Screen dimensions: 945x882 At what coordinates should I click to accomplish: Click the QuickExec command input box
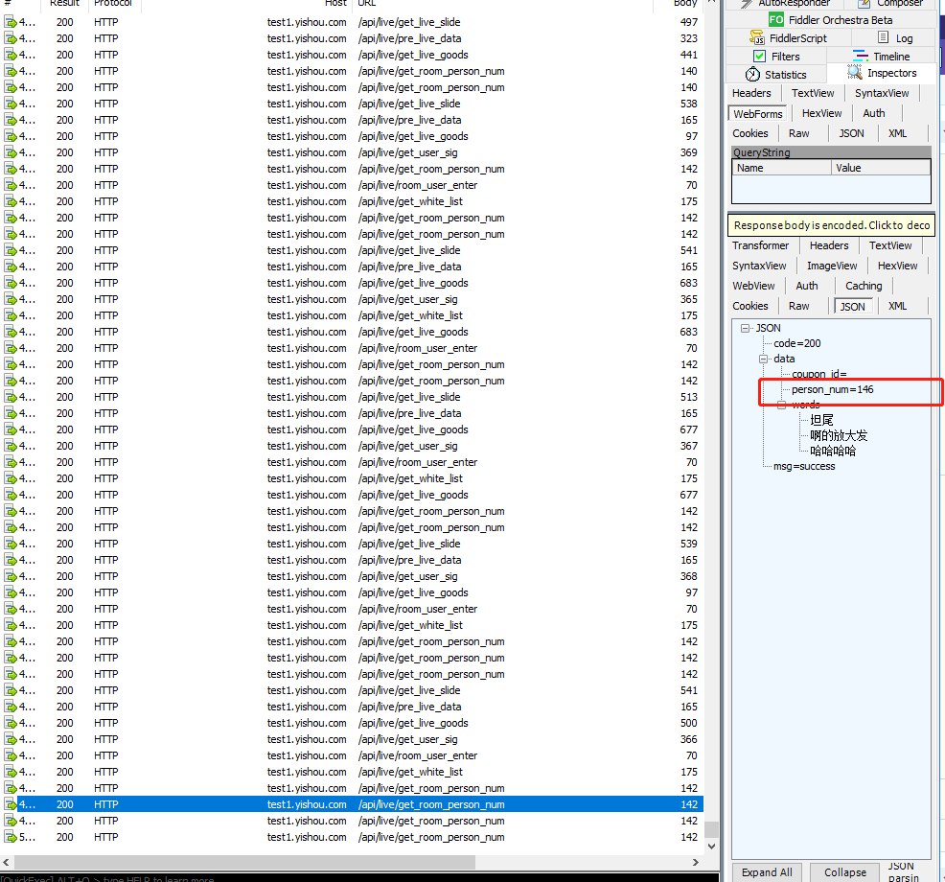(x=359, y=878)
